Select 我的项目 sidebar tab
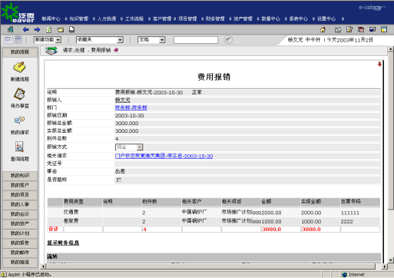This screenshot has width=394, height=278. pyautogui.click(x=20, y=195)
